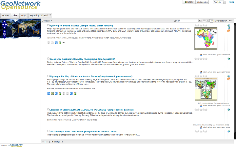Open the Africa hydrological basins map thumbnail
Image resolution: width=236 pixels, height=147 pixels.
206,39
